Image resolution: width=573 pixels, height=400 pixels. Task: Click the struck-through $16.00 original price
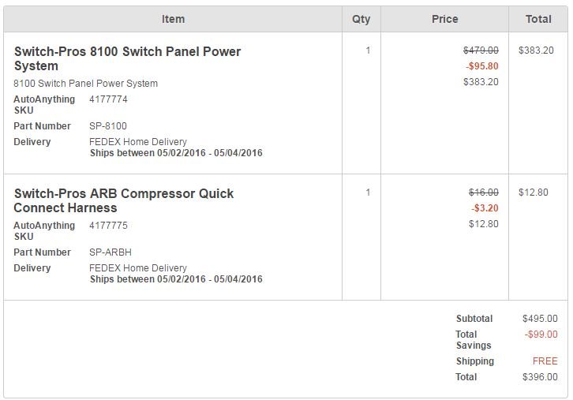[484, 193]
